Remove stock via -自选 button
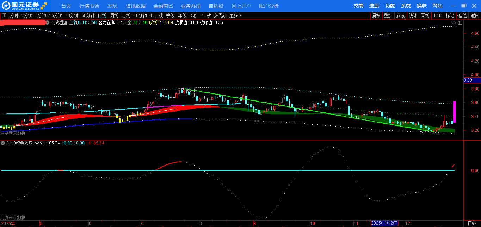Image resolution: width=481 pixels, height=227 pixels. point(462,15)
